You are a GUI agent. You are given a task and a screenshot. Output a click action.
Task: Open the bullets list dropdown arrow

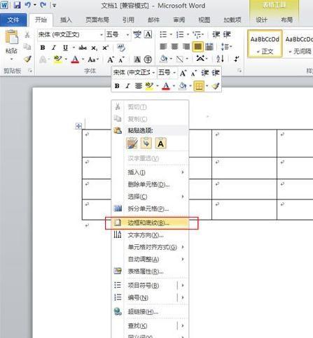click(171, 35)
